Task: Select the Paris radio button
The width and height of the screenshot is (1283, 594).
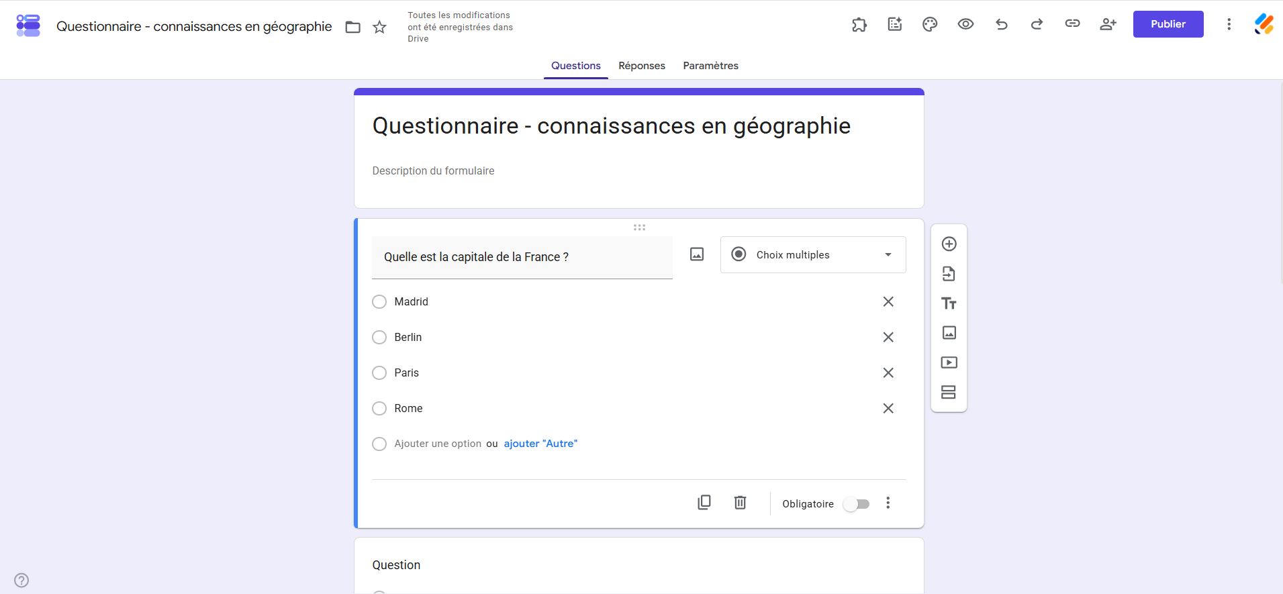Action: 379,373
